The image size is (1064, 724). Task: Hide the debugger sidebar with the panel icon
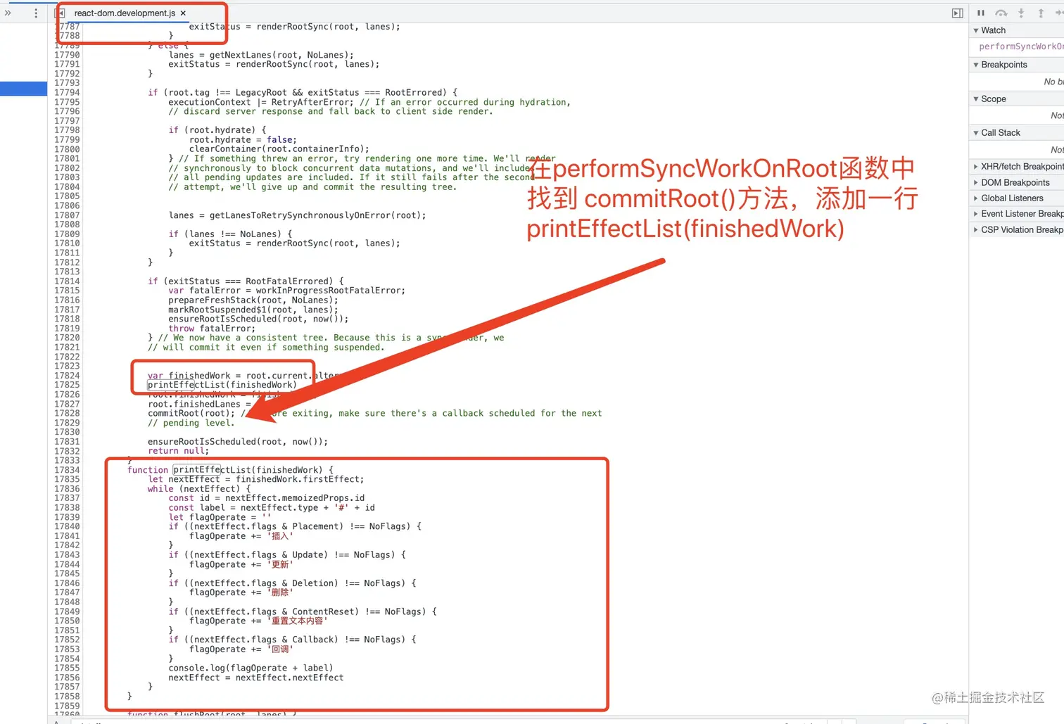point(957,13)
